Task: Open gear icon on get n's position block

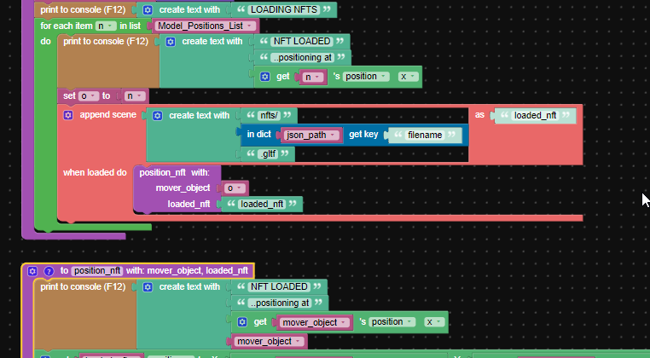Action: pyautogui.click(x=265, y=77)
